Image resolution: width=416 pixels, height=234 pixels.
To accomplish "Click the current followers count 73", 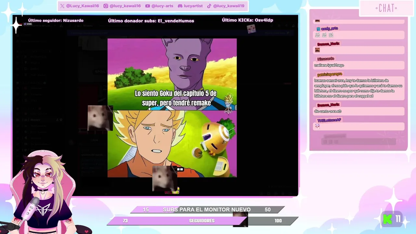I will pyautogui.click(x=125, y=221).
